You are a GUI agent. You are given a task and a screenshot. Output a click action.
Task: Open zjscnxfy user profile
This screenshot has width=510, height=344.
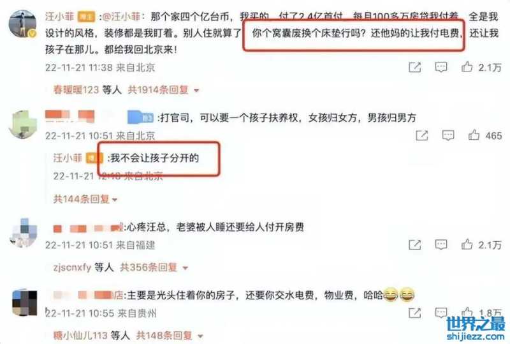tap(72, 267)
